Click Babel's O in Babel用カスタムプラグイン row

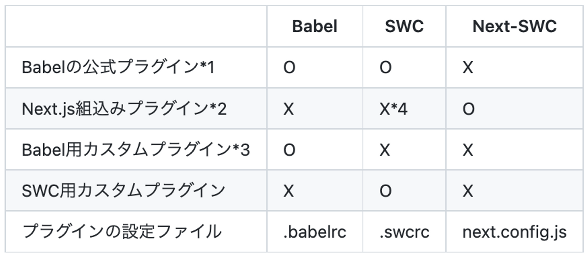coord(289,150)
